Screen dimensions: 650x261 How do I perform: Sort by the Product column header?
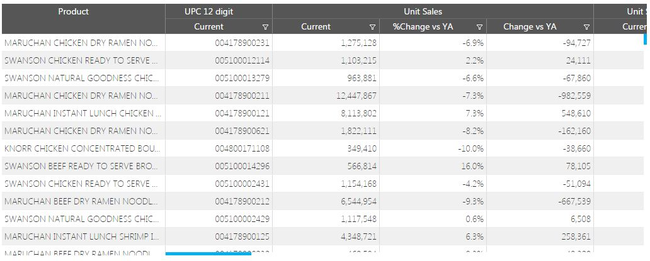point(73,11)
